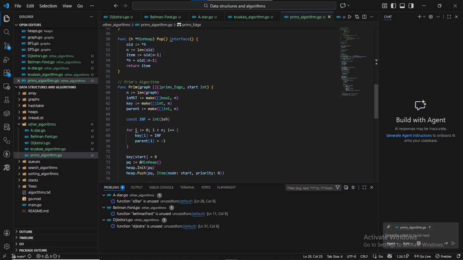
Task: Click Customize Layout icon in title bar
Action: (384, 6)
